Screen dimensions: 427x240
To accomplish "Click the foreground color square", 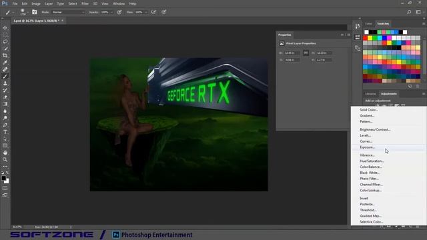I will click(3, 178).
